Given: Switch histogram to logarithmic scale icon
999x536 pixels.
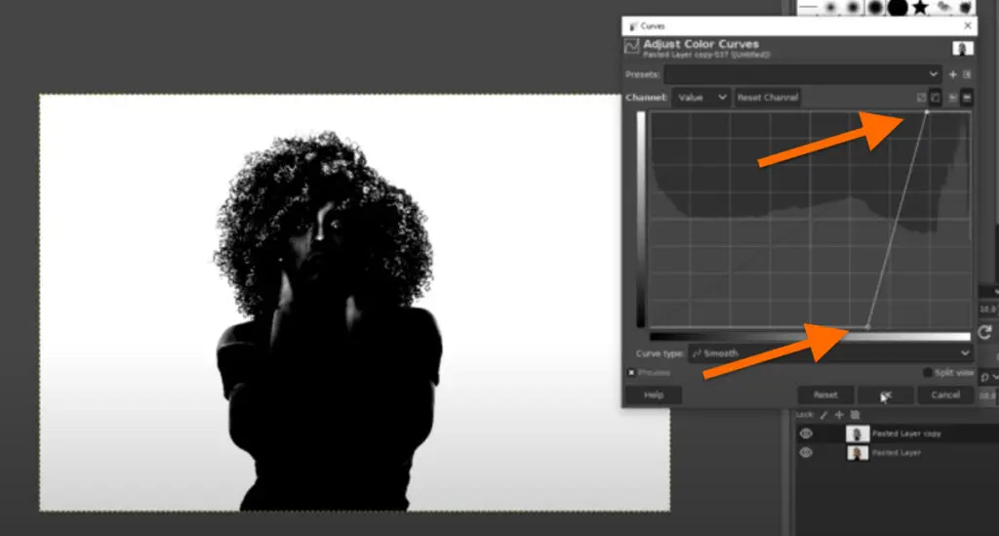Looking at the screenshot, I should coord(935,98).
